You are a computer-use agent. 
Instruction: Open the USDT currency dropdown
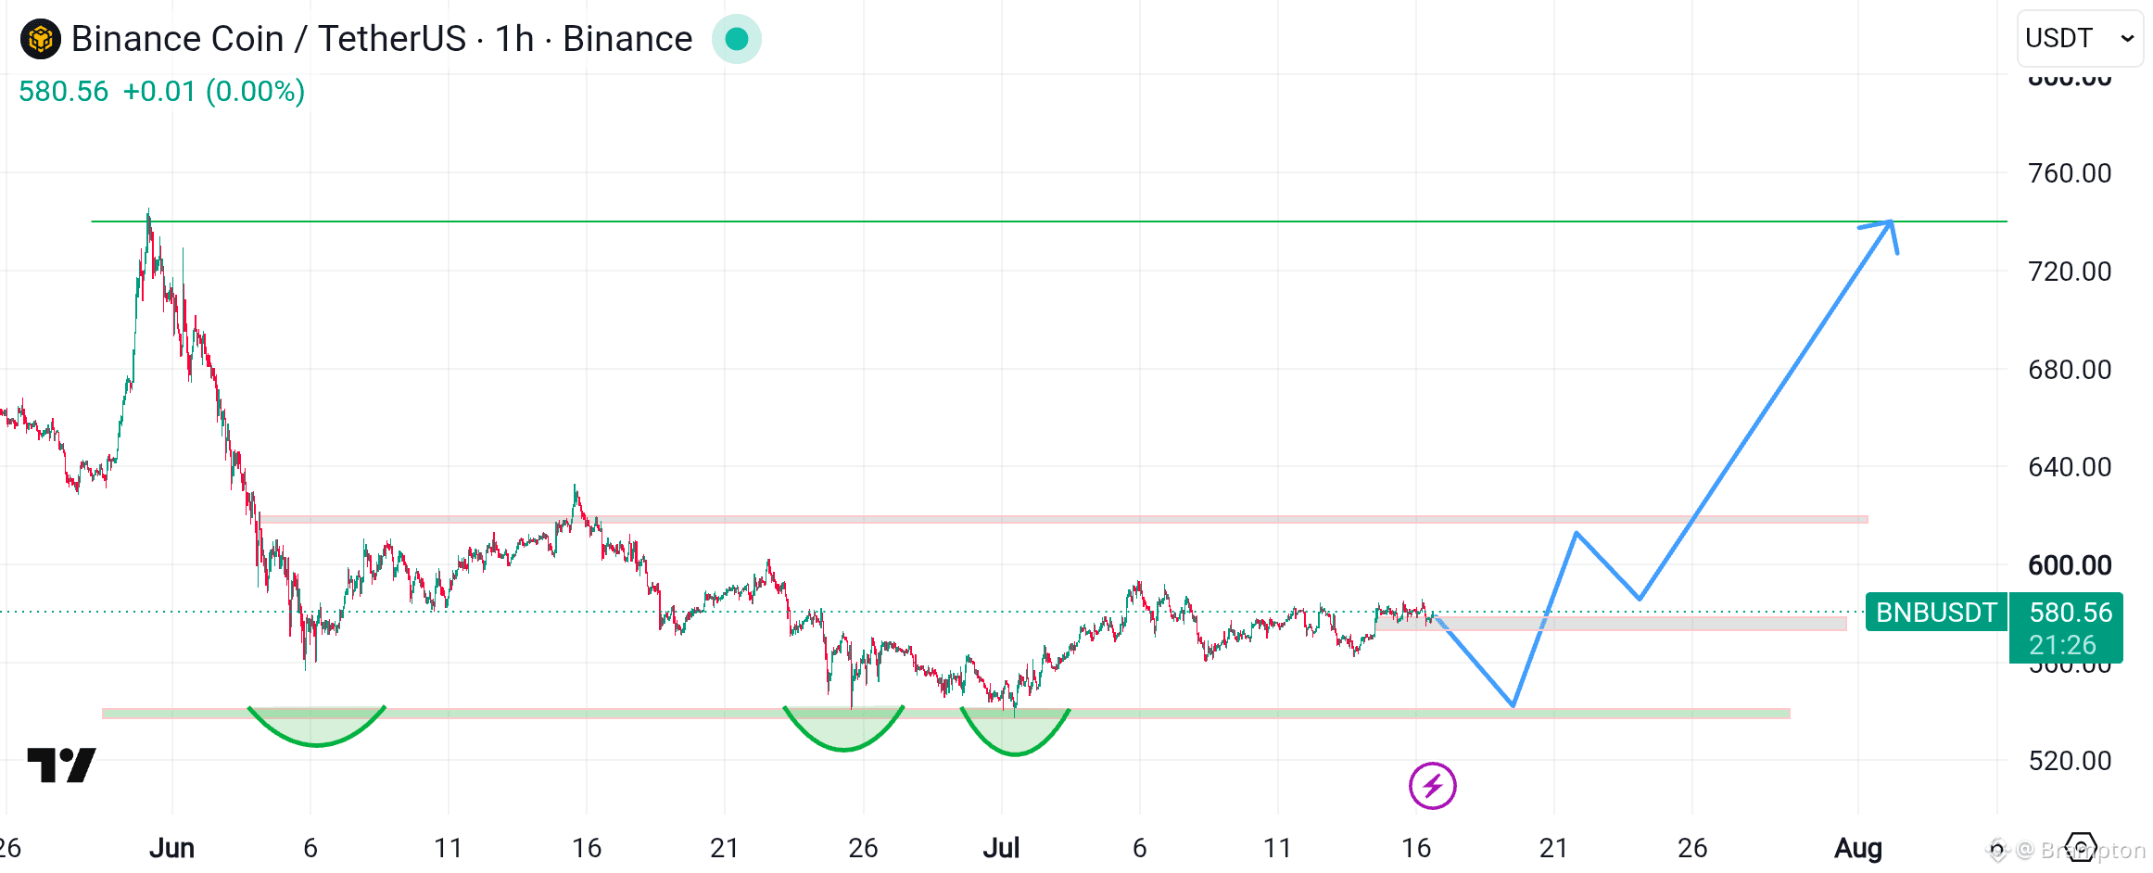pyautogui.click(x=2080, y=39)
